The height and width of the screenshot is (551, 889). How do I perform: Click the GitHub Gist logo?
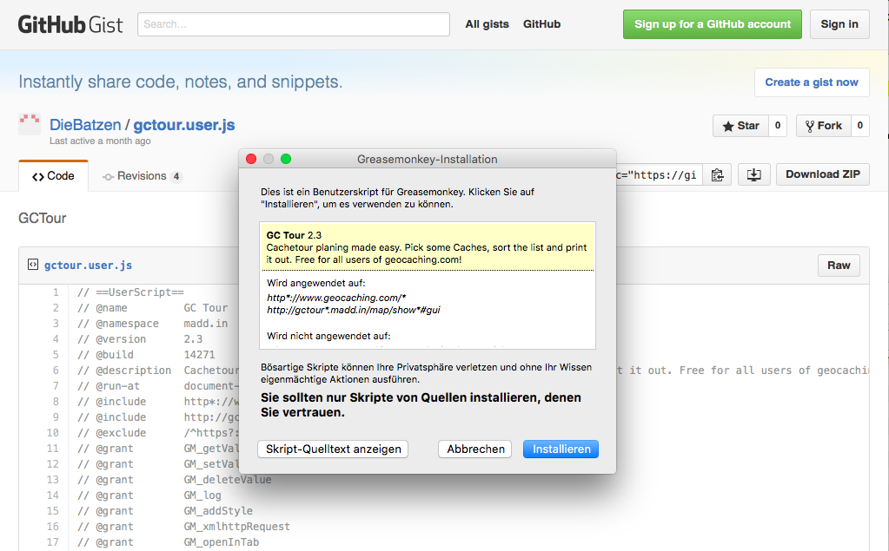click(70, 24)
